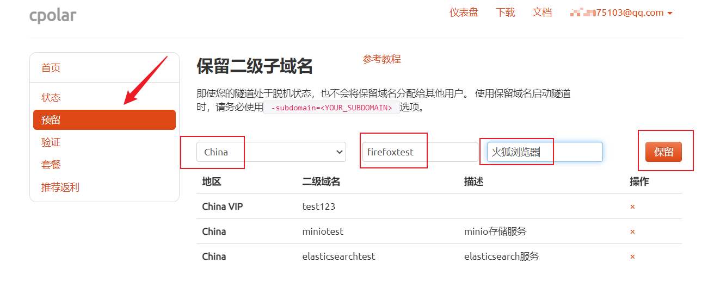This screenshot has width=714, height=288.
Task: Click the orange 保留 button
Action: [x=663, y=152]
